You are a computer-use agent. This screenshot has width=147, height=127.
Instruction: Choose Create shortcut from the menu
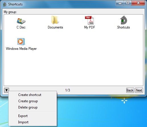pyautogui.click(x=33, y=95)
